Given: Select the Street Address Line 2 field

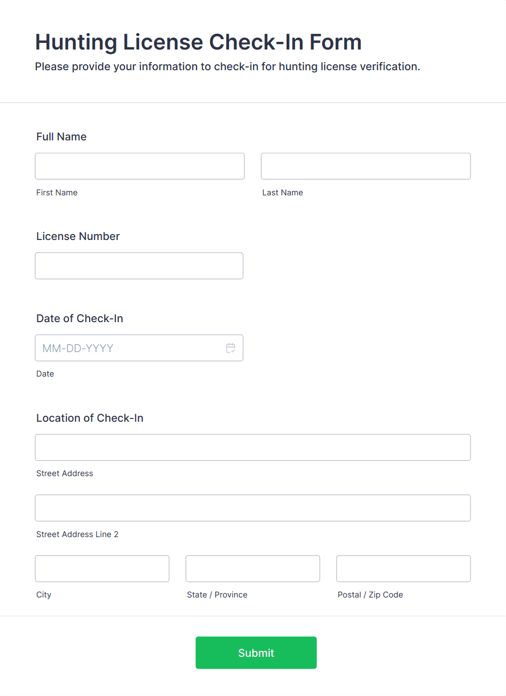Looking at the screenshot, I should (252, 508).
